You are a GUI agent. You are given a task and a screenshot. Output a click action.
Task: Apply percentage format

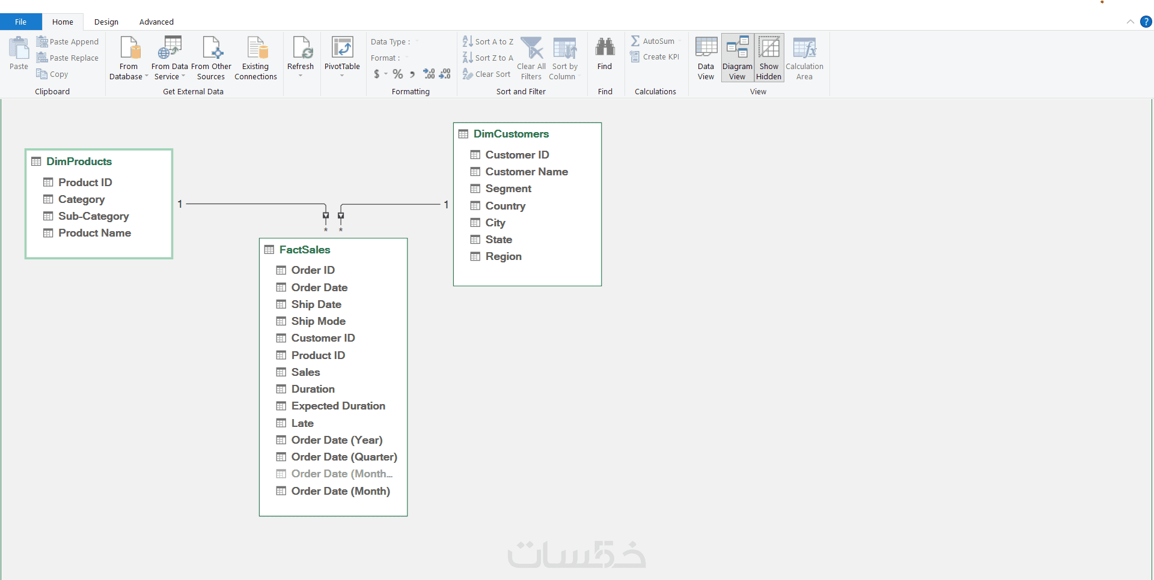[398, 74]
